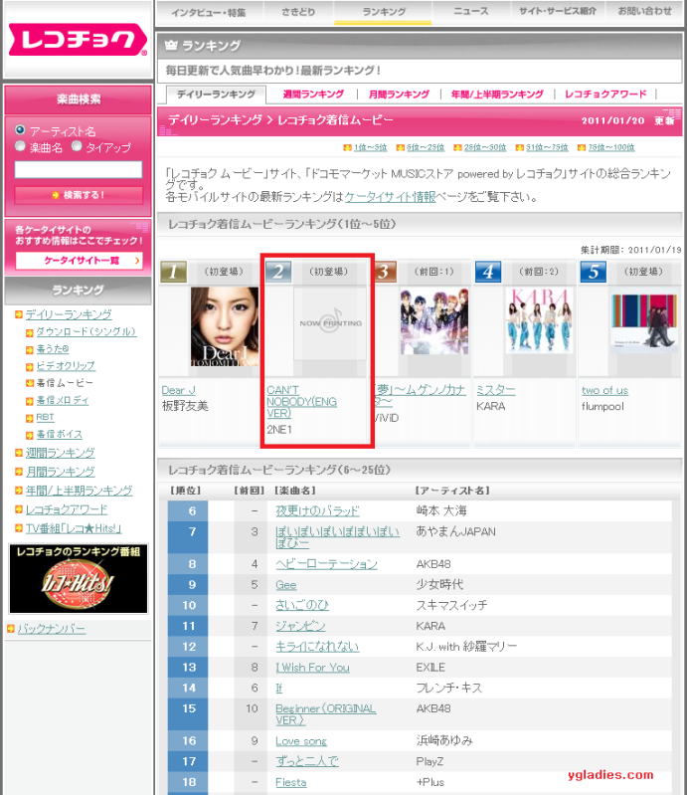
Task: Open rank 14 song If
Action: pyautogui.click(x=278, y=688)
